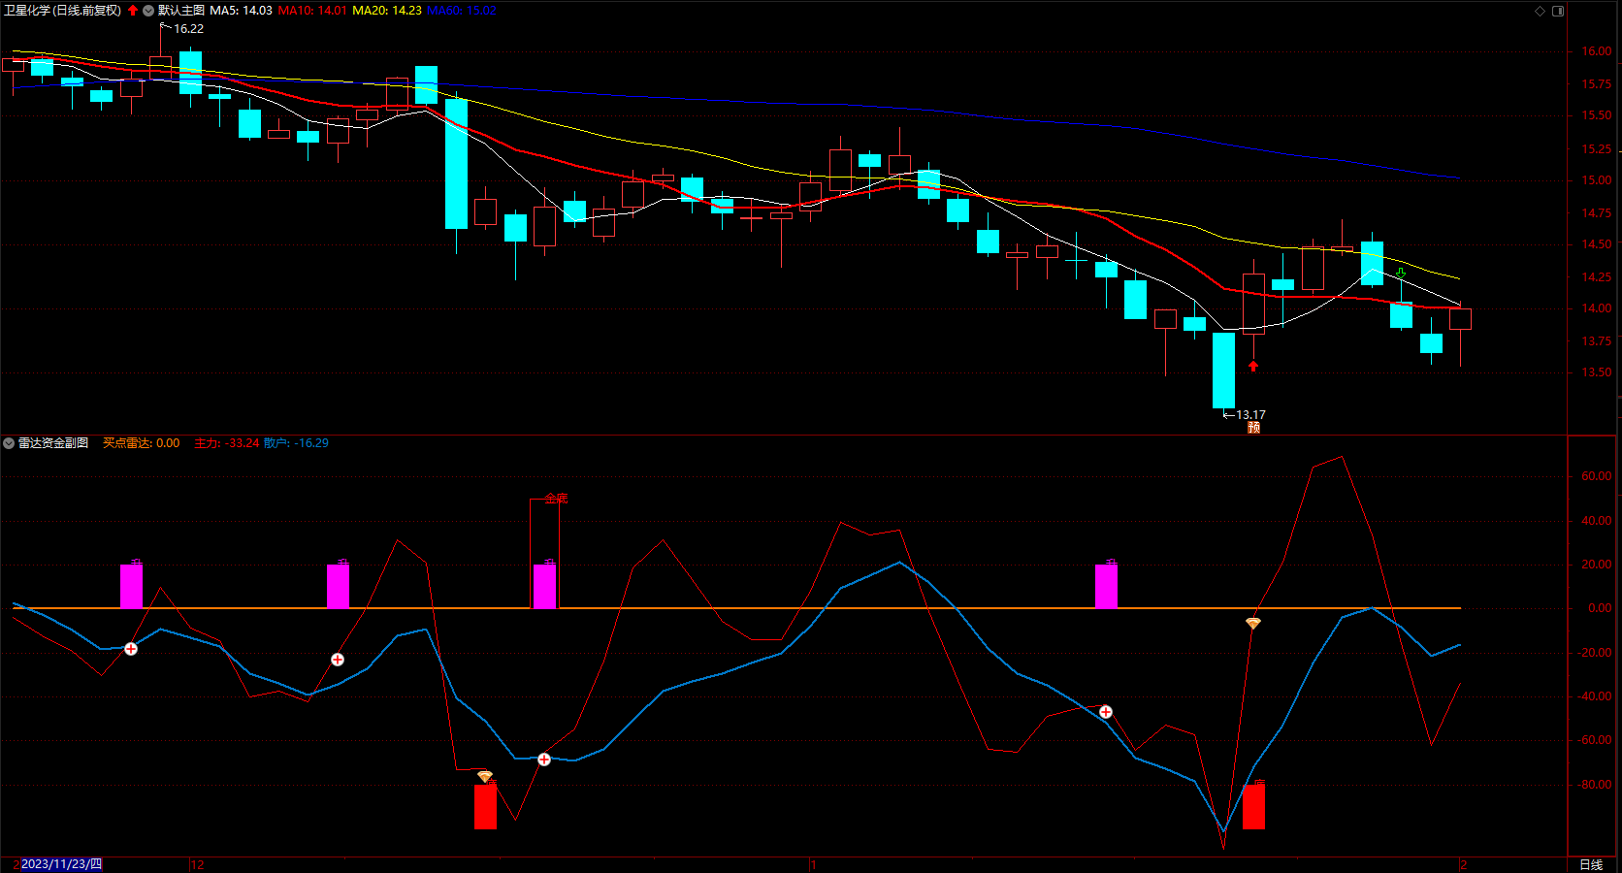This screenshot has width=1622, height=873.
Task: Click the 金底 label in the sub-chart
Action: tap(556, 499)
